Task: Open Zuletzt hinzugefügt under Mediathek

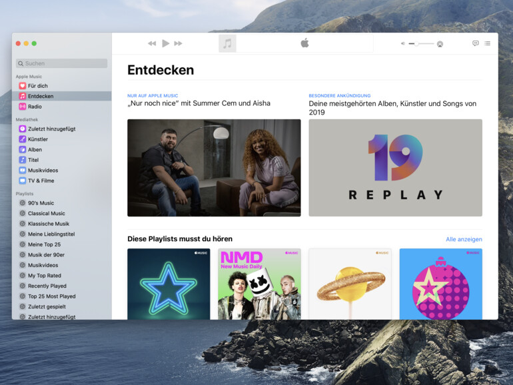Action: (x=62, y=129)
